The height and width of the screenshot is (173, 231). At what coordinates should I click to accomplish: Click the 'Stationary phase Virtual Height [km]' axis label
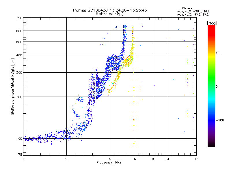13,86
